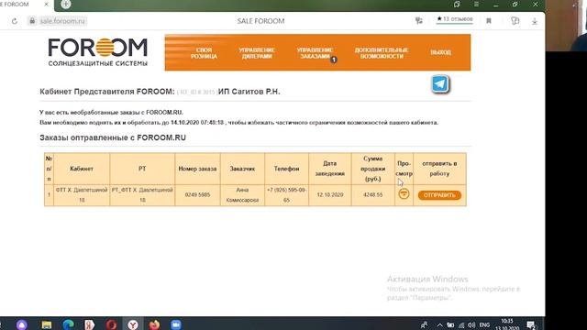Screen dimensions: 587x330
Task: Open the "Своя розница" menu
Action: click(x=204, y=53)
